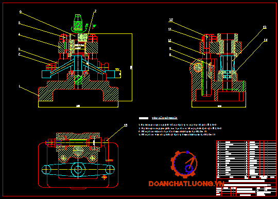
Task: Click the small red crosshair mark in the plan view
Action: tap(104, 177)
